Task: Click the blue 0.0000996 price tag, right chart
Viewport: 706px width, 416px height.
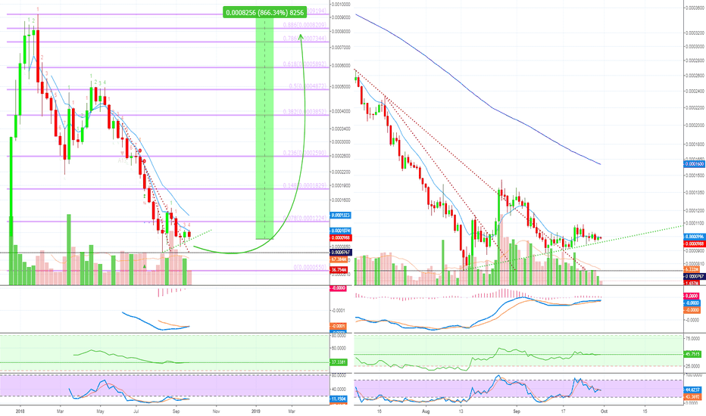Action: tap(694, 237)
